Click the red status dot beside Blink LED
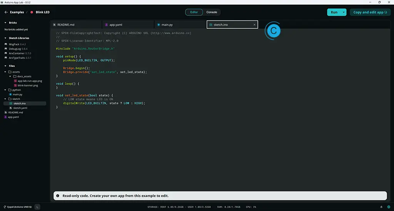The width and height of the screenshot is (394, 211). click(32, 12)
